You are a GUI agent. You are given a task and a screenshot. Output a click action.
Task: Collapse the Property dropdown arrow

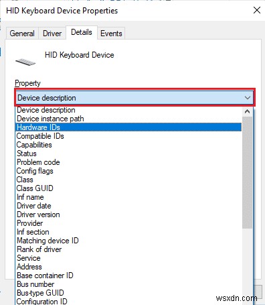(x=248, y=98)
